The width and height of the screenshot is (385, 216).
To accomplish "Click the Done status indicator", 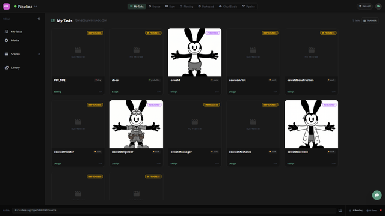I will pos(372,211).
